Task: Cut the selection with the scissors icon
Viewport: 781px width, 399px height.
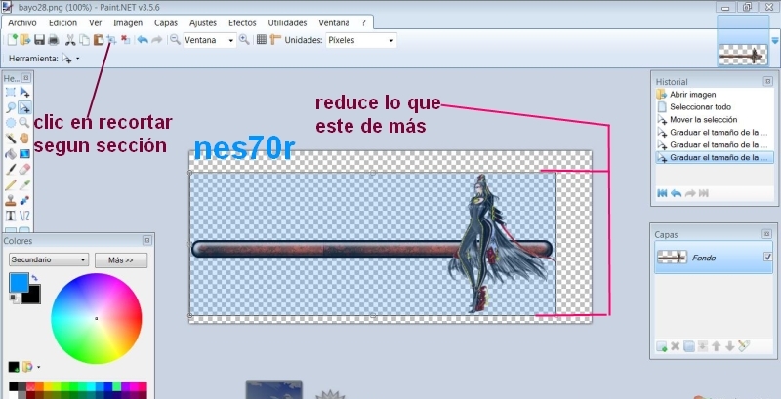Action: click(70, 40)
